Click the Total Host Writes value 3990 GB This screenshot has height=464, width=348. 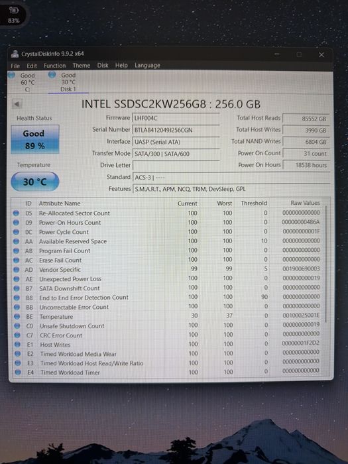[306, 130]
